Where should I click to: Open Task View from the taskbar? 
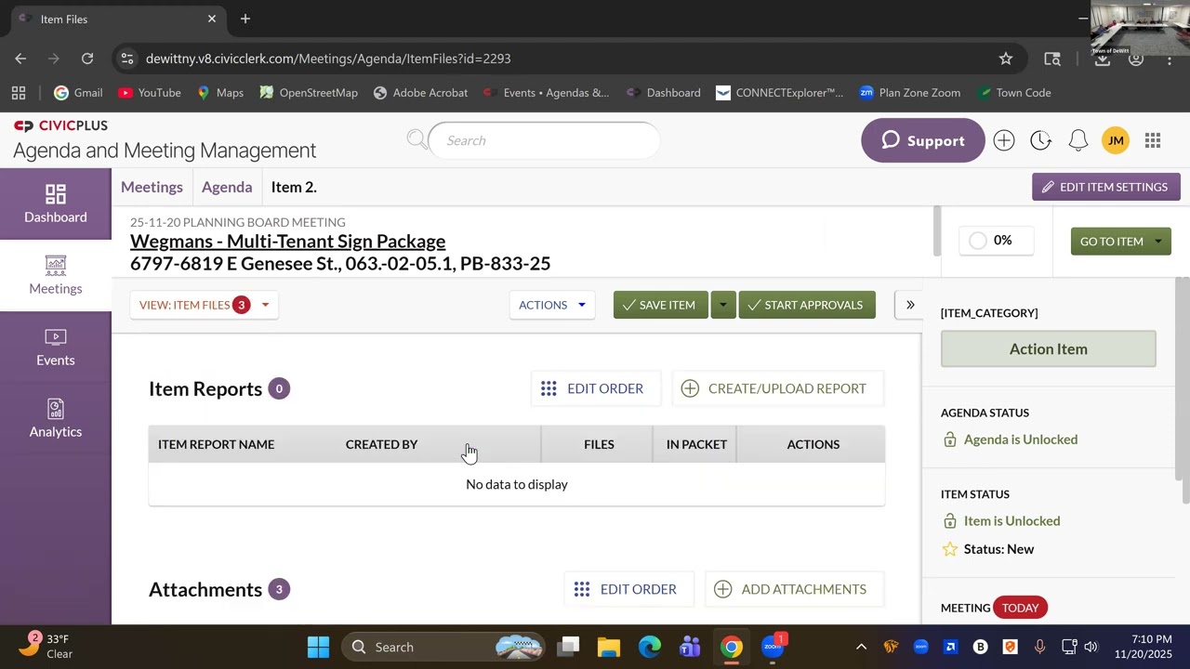(569, 647)
